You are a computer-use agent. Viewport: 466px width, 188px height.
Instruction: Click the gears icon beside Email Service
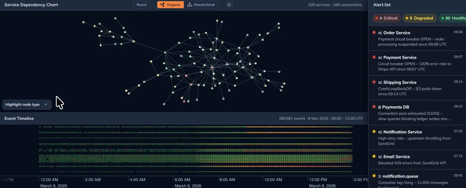pos(380,157)
